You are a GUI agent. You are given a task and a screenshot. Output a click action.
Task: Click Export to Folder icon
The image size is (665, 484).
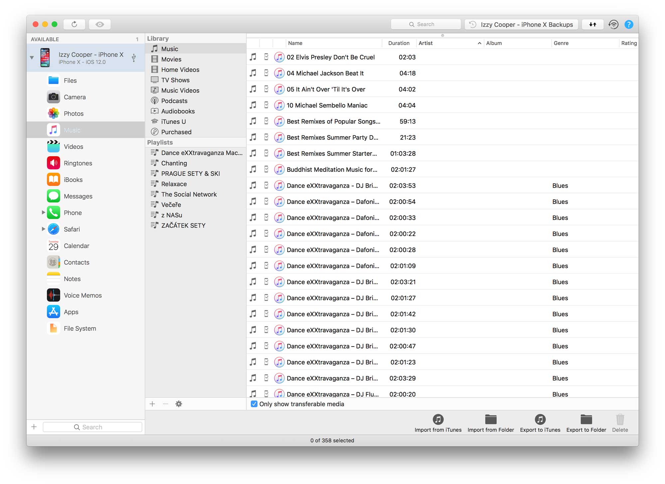click(x=586, y=420)
